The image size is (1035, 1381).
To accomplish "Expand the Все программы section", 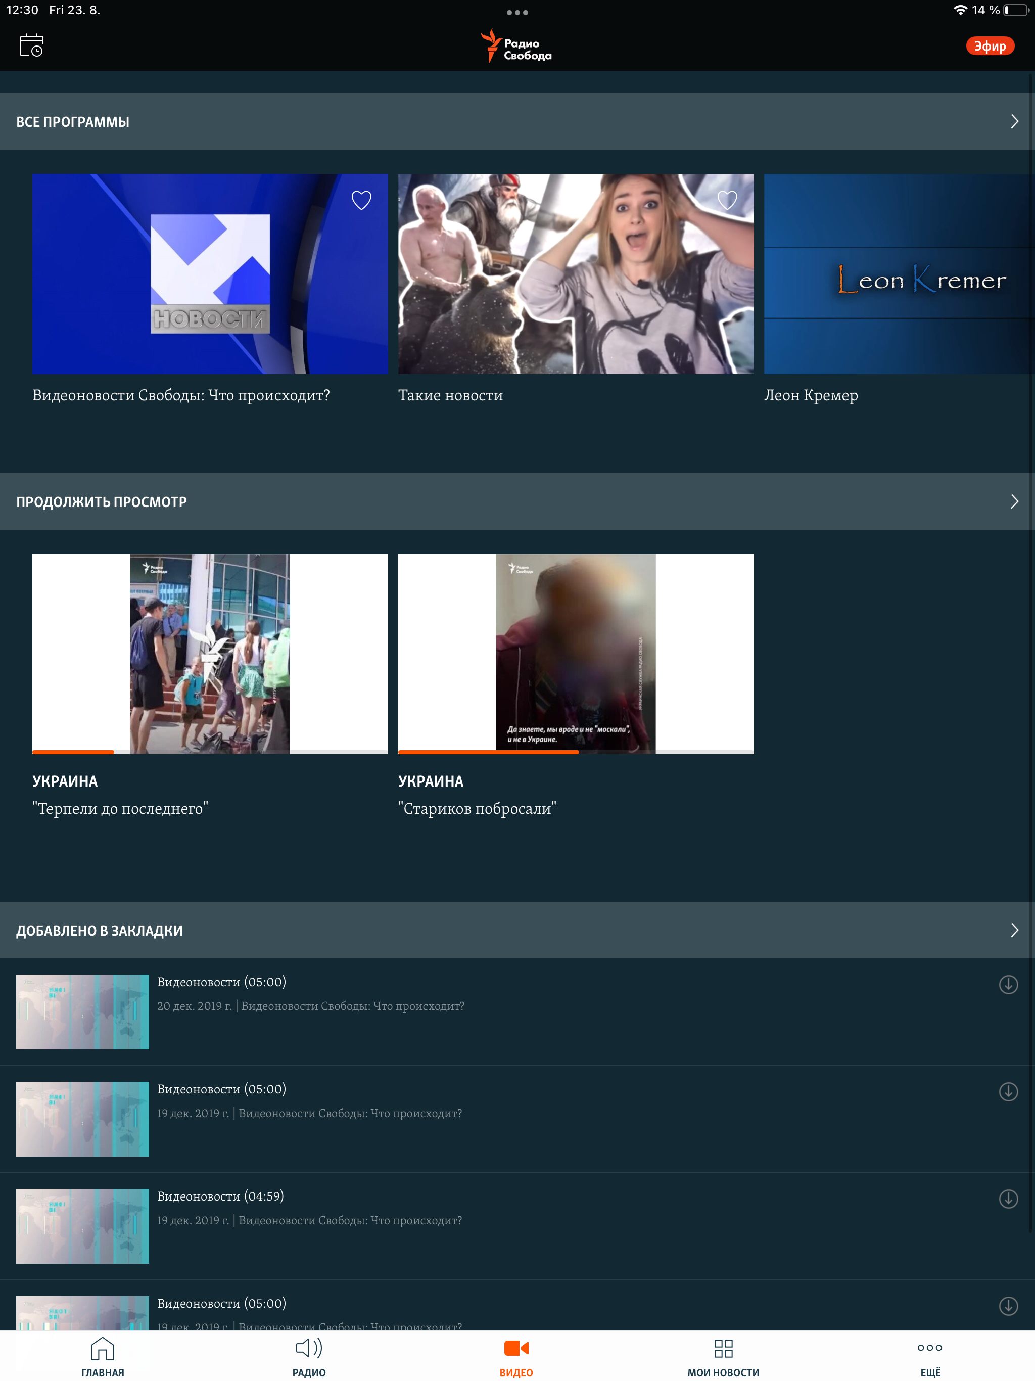I will tap(1014, 122).
